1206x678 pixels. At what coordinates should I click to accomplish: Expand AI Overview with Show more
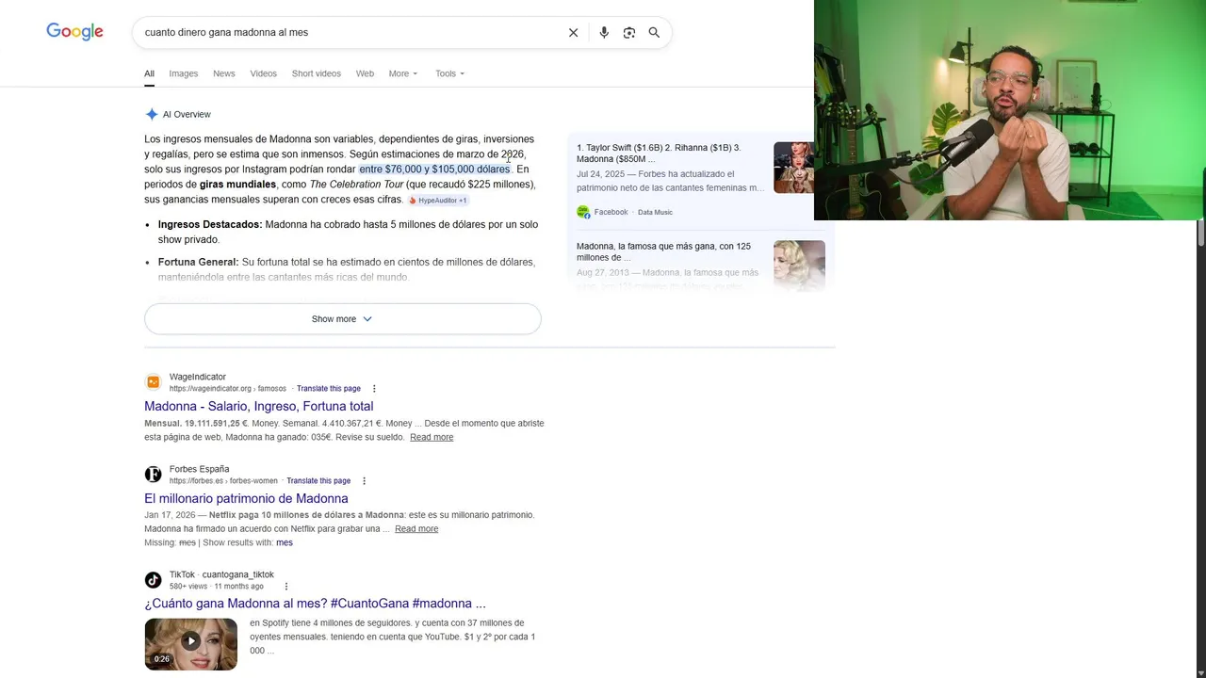(x=342, y=319)
